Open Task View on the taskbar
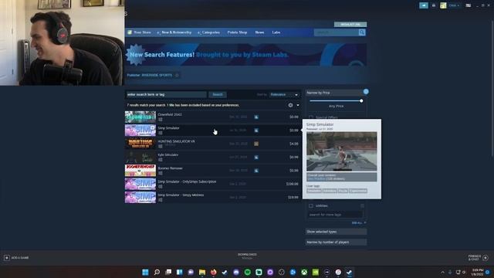The image size is (494, 278). (168, 272)
